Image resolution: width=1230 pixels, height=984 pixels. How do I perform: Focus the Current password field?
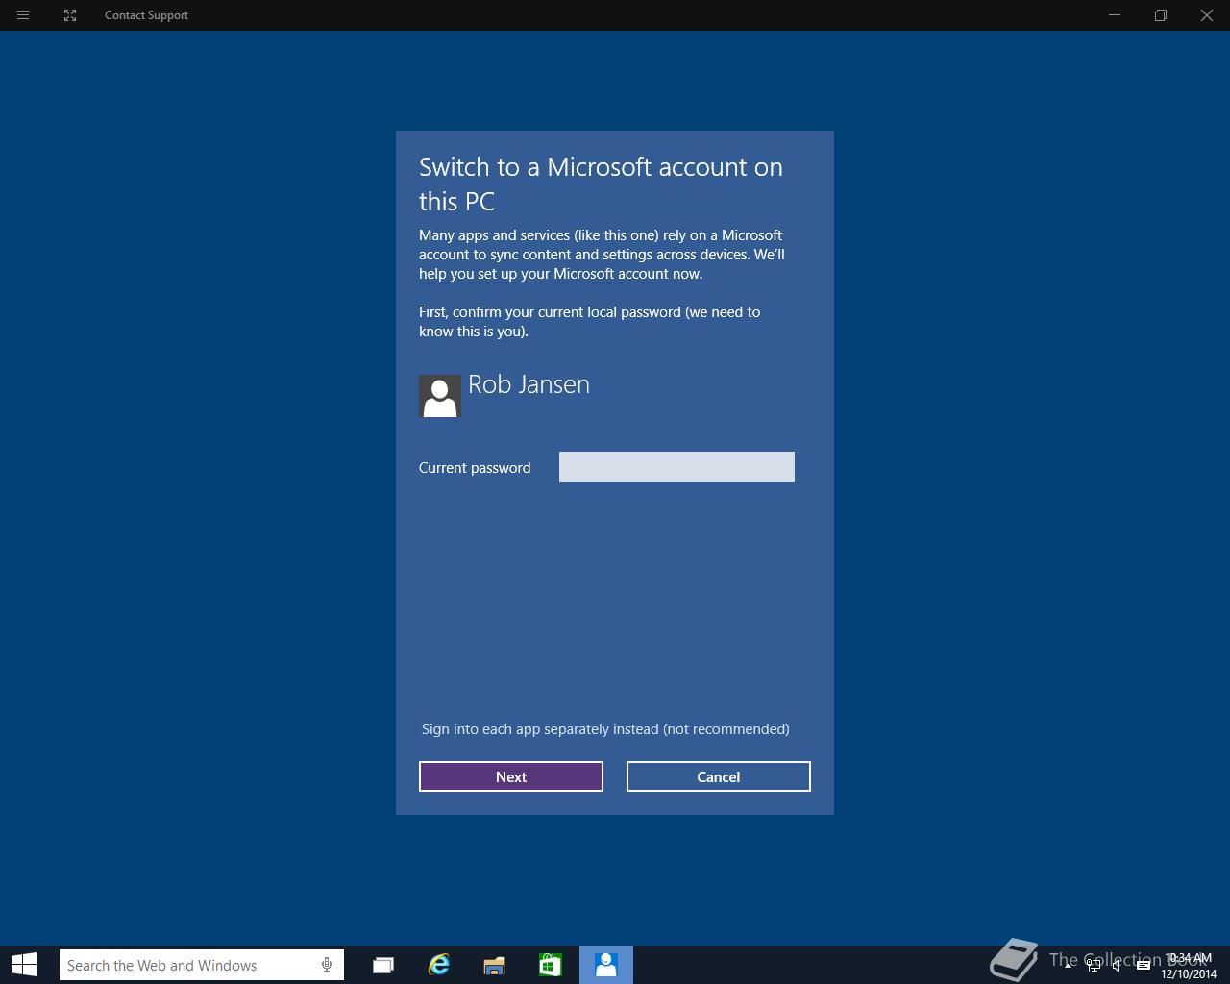(676, 467)
